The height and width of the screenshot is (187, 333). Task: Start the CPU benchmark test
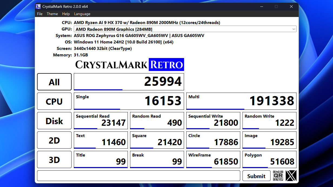click(x=54, y=101)
